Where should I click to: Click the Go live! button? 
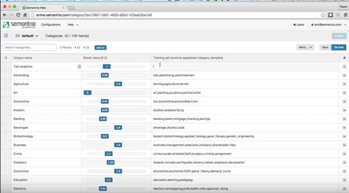[339, 47]
